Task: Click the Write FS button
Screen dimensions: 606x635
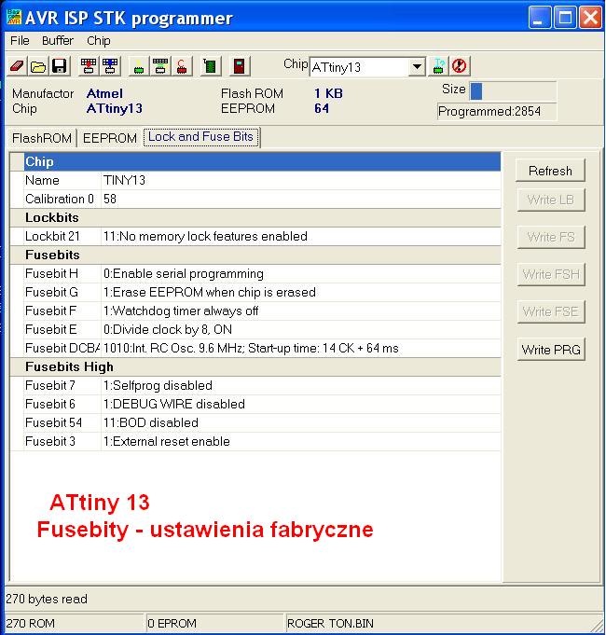Action: click(x=551, y=237)
